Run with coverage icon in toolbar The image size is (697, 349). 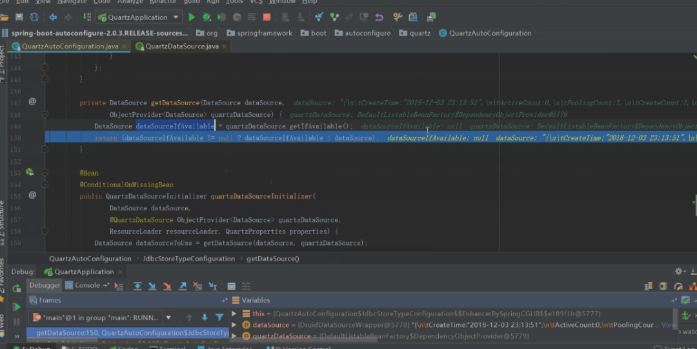coord(221,17)
